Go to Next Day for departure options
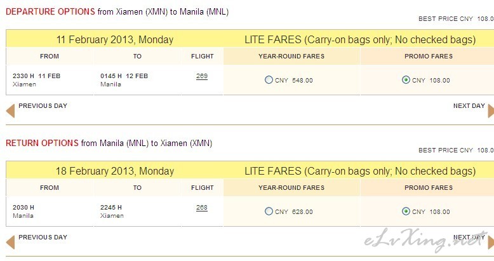The image size is (494, 261). click(x=469, y=106)
